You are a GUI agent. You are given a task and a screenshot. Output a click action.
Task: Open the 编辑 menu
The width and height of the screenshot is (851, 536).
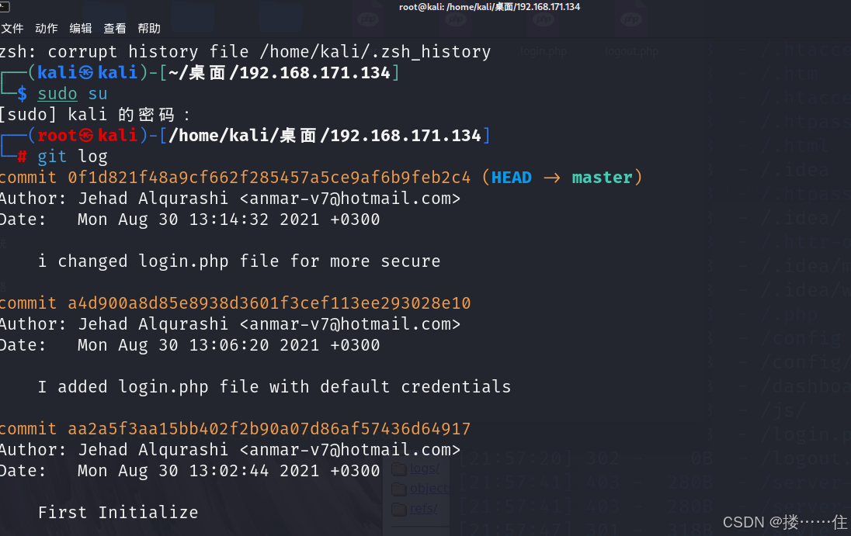pyautogui.click(x=81, y=29)
